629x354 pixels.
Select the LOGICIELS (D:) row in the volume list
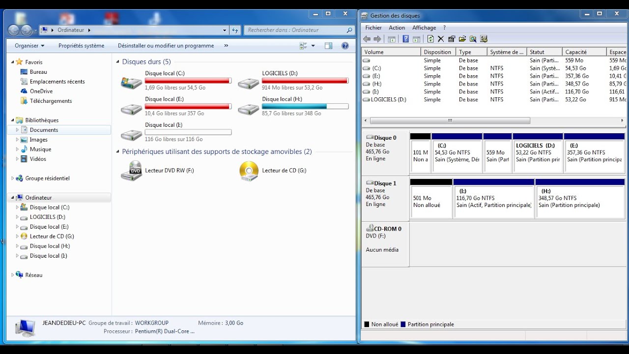pyautogui.click(x=494, y=99)
